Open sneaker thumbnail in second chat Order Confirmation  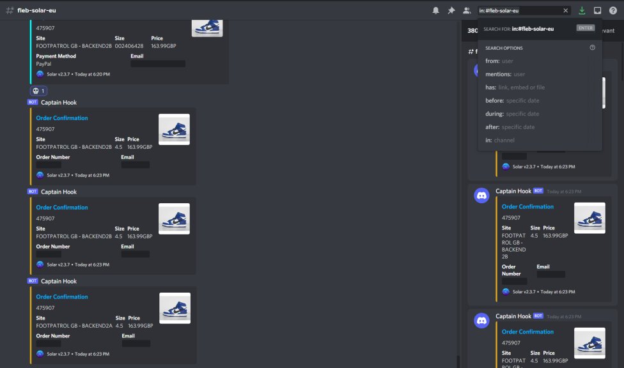point(174,218)
